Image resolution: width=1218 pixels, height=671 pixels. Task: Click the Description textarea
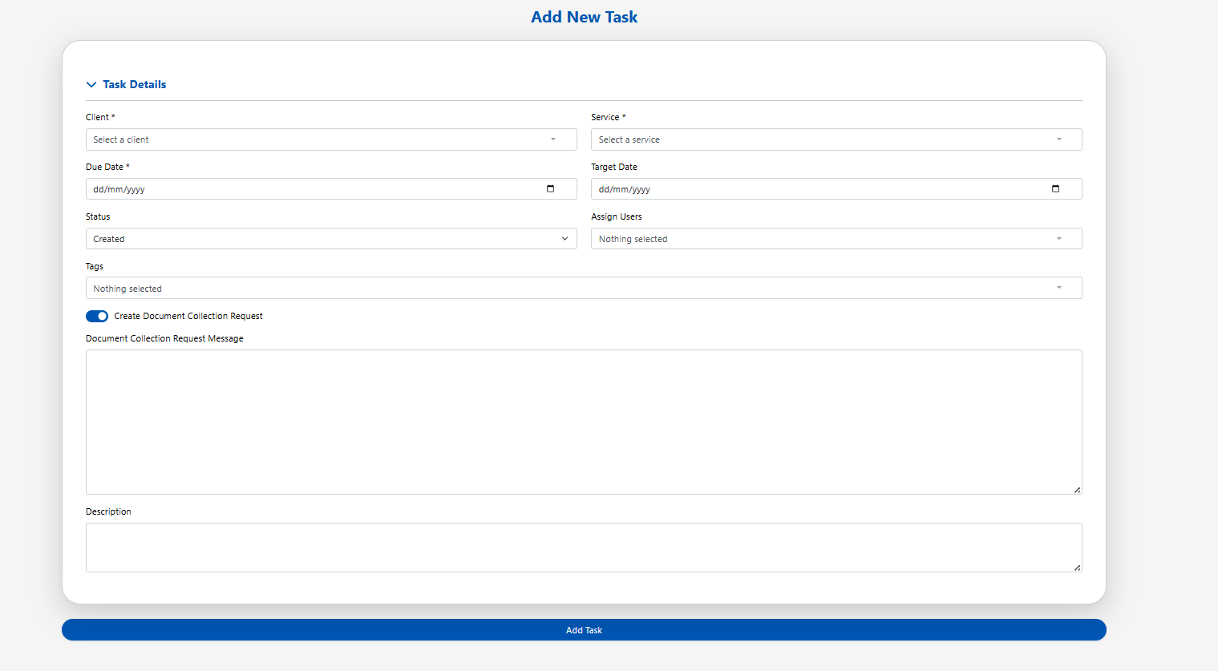pyautogui.click(x=584, y=547)
